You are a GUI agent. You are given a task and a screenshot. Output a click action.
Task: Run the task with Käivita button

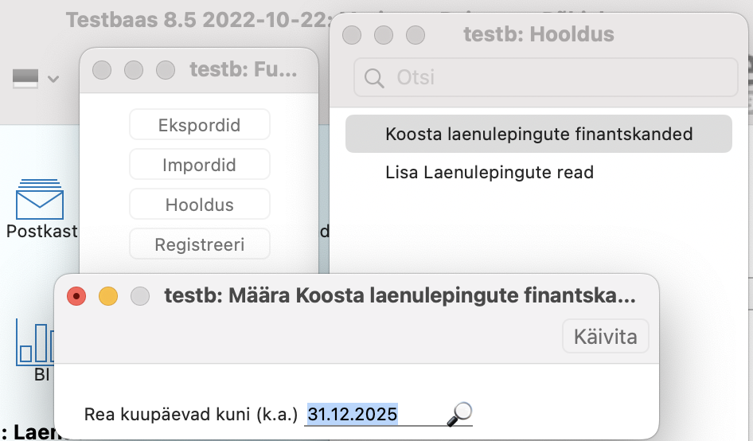pos(605,337)
